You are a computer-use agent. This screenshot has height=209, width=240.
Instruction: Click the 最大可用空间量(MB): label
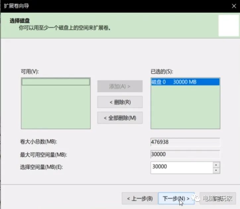pyautogui.click(x=43, y=155)
